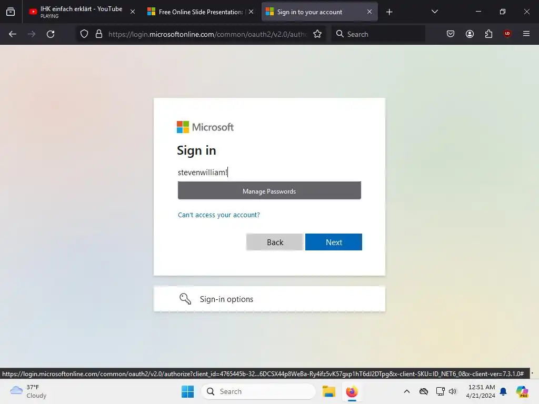Open Firefox account icon
The image size is (539, 404).
470,34
